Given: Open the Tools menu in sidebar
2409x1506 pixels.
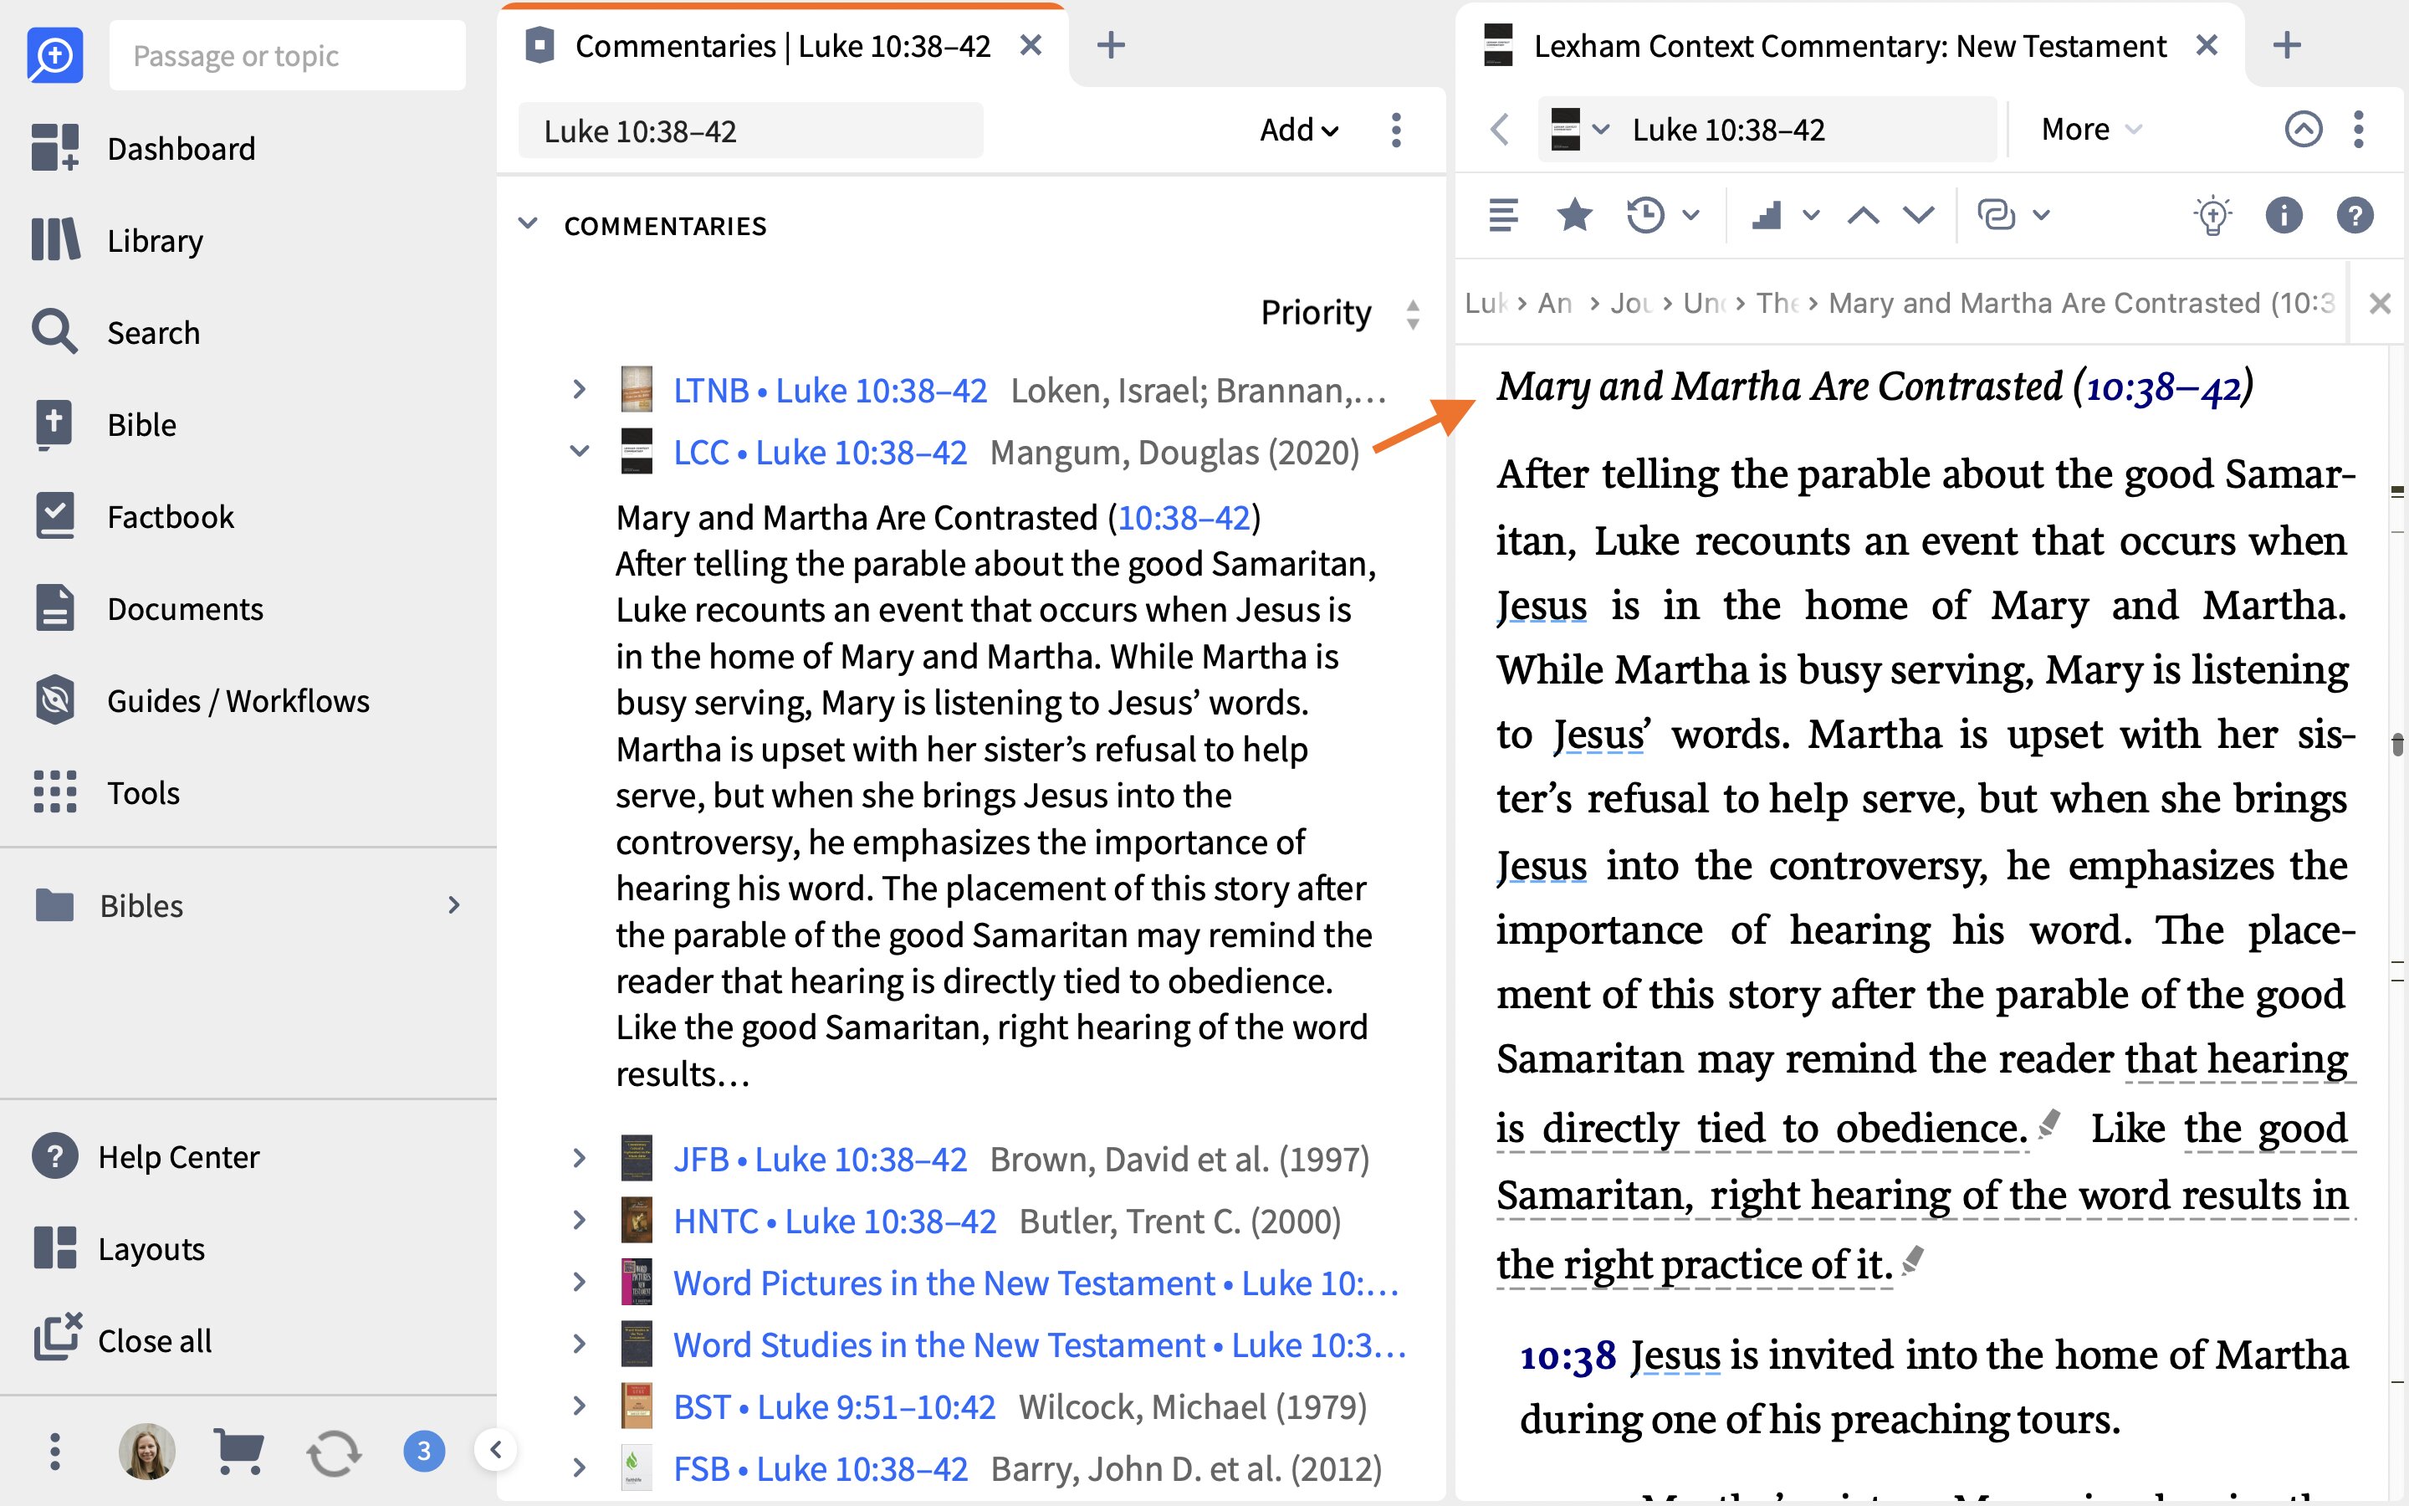Looking at the screenshot, I should 105,793.
